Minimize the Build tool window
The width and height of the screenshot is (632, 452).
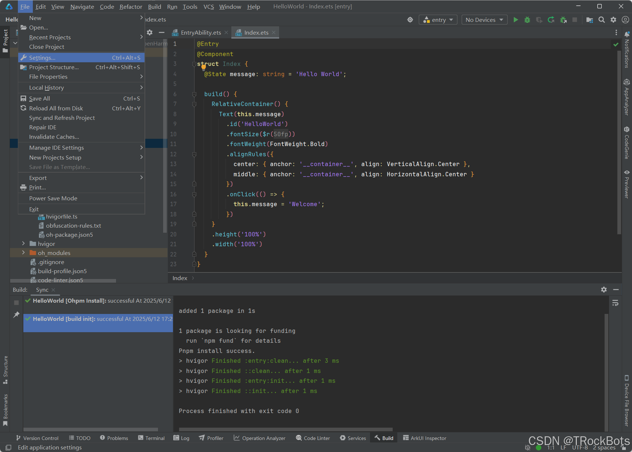[x=616, y=290]
